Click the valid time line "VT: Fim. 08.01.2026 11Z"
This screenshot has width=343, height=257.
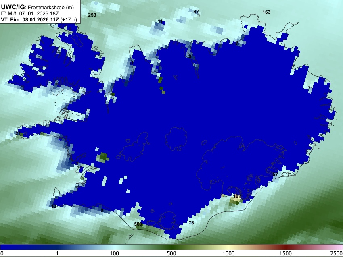click(30, 19)
